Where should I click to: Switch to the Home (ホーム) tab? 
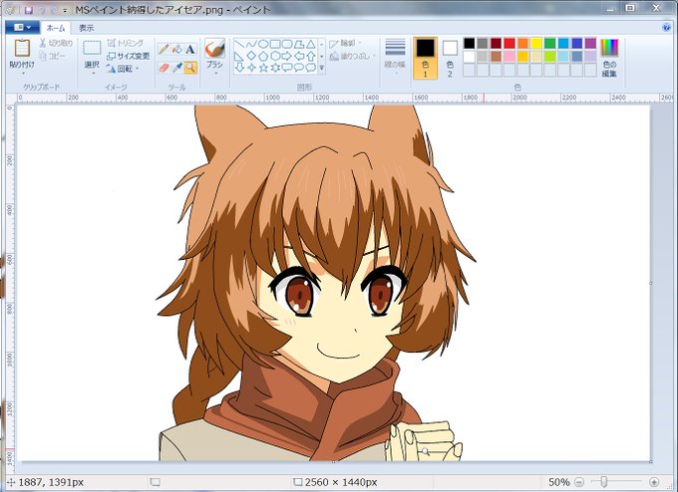(x=56, y=28)
